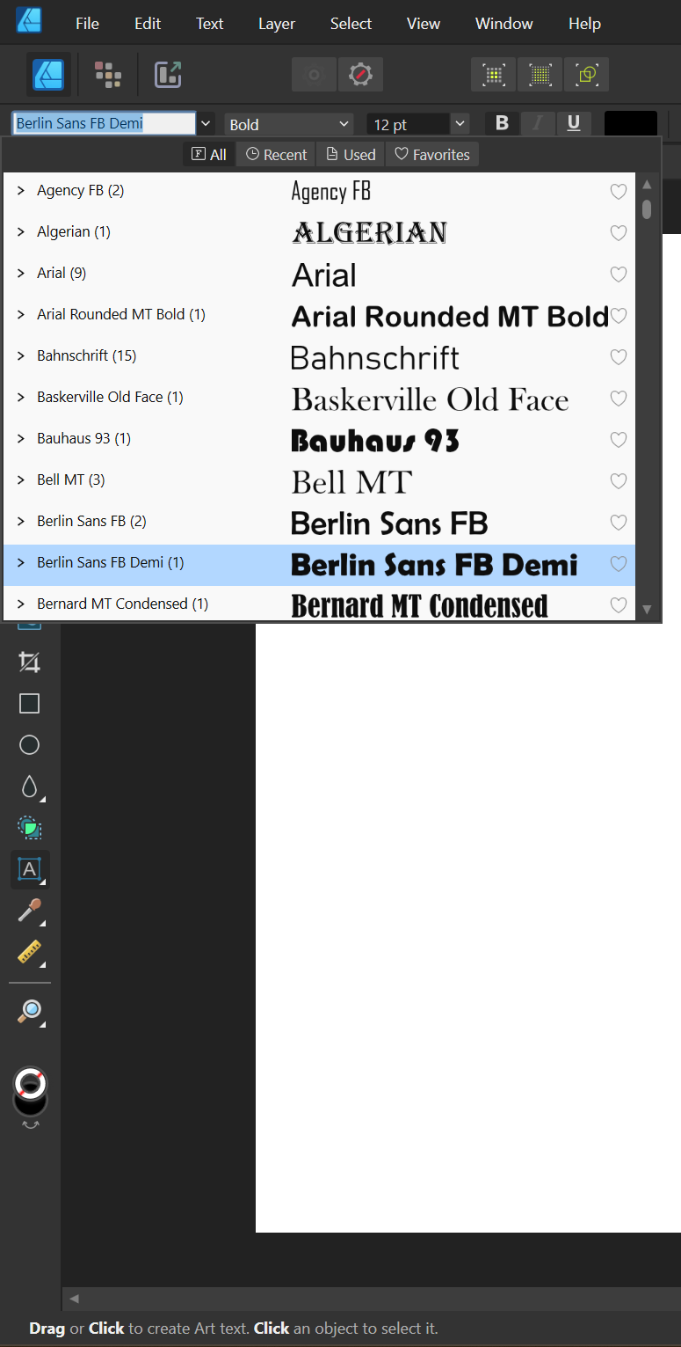This screenshot has height=1347, width=681.
Task: Choose the Arial Rounded MT Bold preview
Action: pos(450,316)
